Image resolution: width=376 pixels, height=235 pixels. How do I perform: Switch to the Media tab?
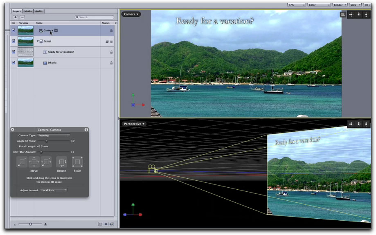[28, 11]
